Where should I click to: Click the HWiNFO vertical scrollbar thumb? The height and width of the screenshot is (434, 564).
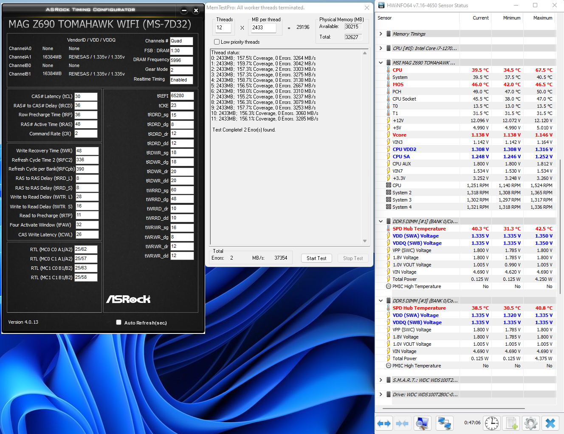point(560,226)
